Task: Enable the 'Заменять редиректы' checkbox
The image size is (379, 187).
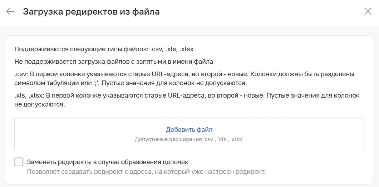Action: point(19,162)
